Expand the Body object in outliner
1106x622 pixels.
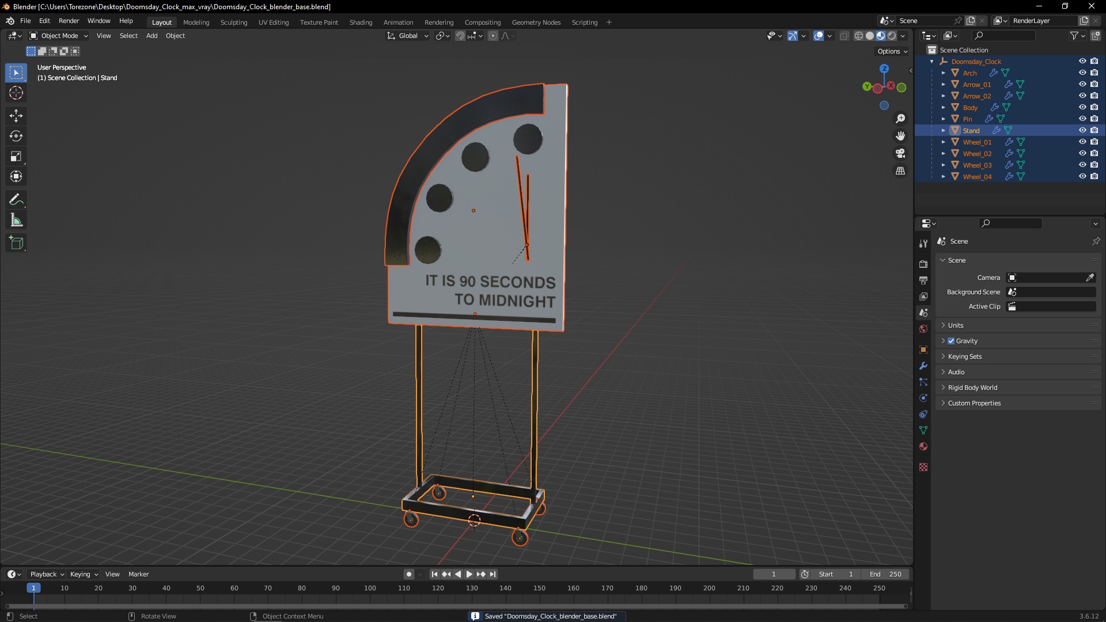944,107
